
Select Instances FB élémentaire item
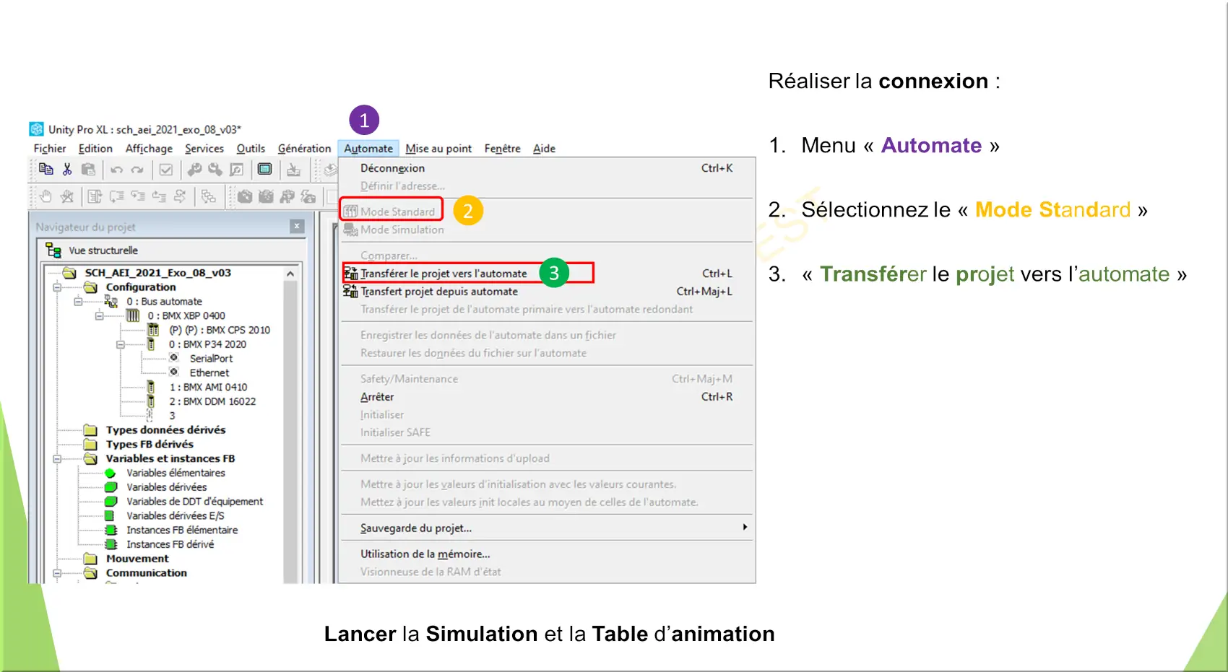182,530
